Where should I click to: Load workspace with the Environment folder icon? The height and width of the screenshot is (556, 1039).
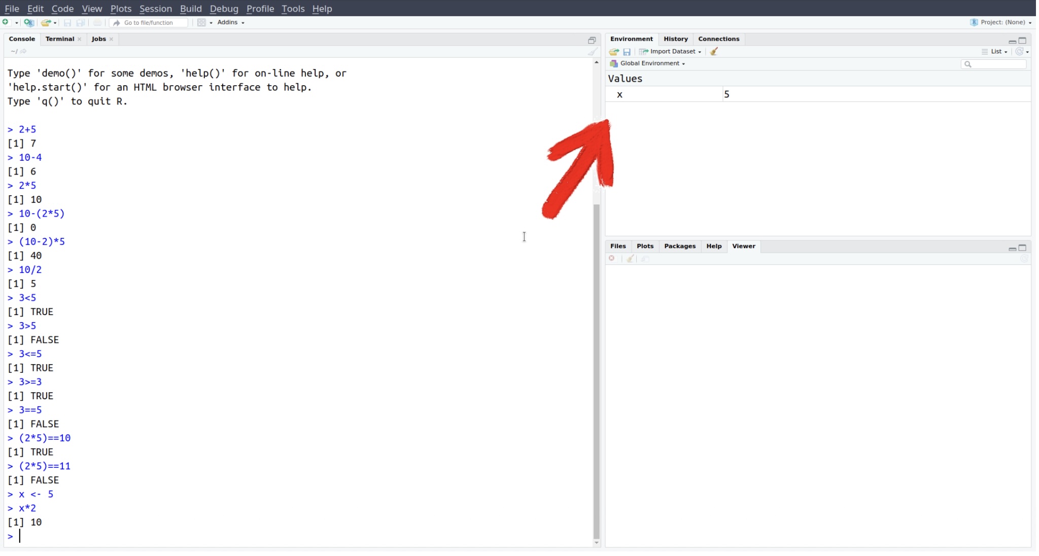(614, 52)
